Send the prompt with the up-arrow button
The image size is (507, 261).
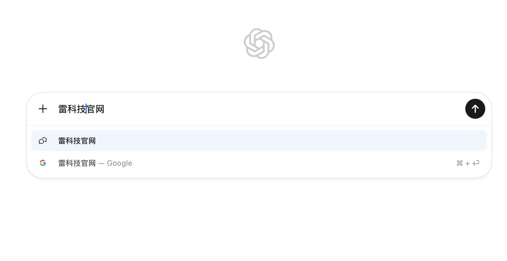tap(475, 109)
